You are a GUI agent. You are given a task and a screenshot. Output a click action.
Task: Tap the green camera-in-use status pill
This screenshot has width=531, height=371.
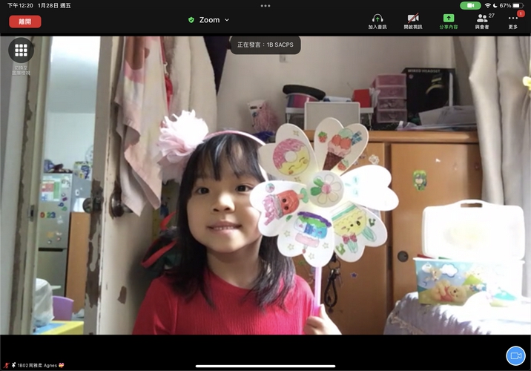pos(470,5)
